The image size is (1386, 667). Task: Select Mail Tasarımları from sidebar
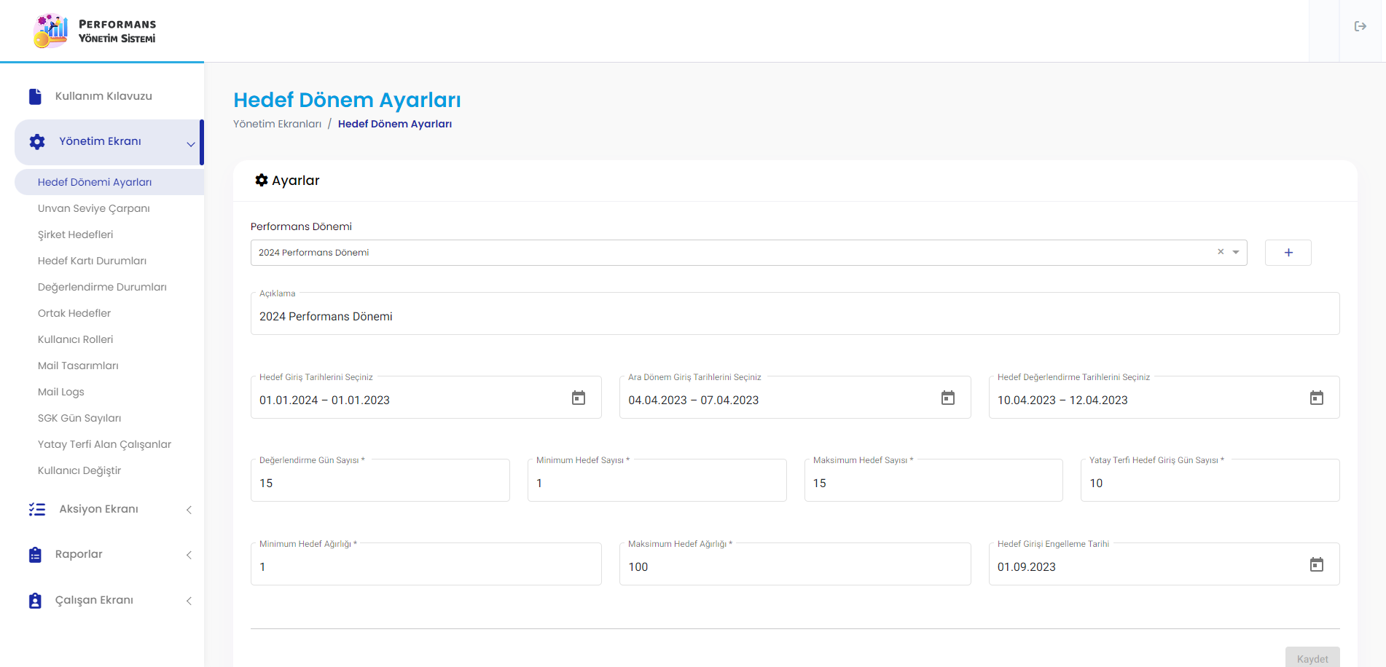[78, 366]
